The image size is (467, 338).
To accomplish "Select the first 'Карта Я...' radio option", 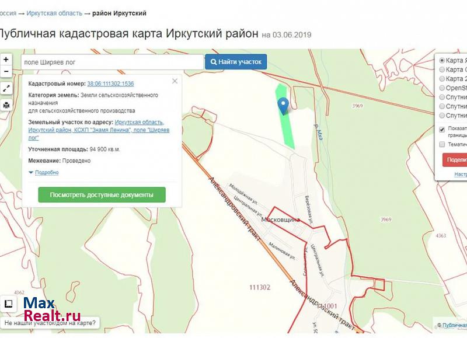I will click(x=442, y=60).
